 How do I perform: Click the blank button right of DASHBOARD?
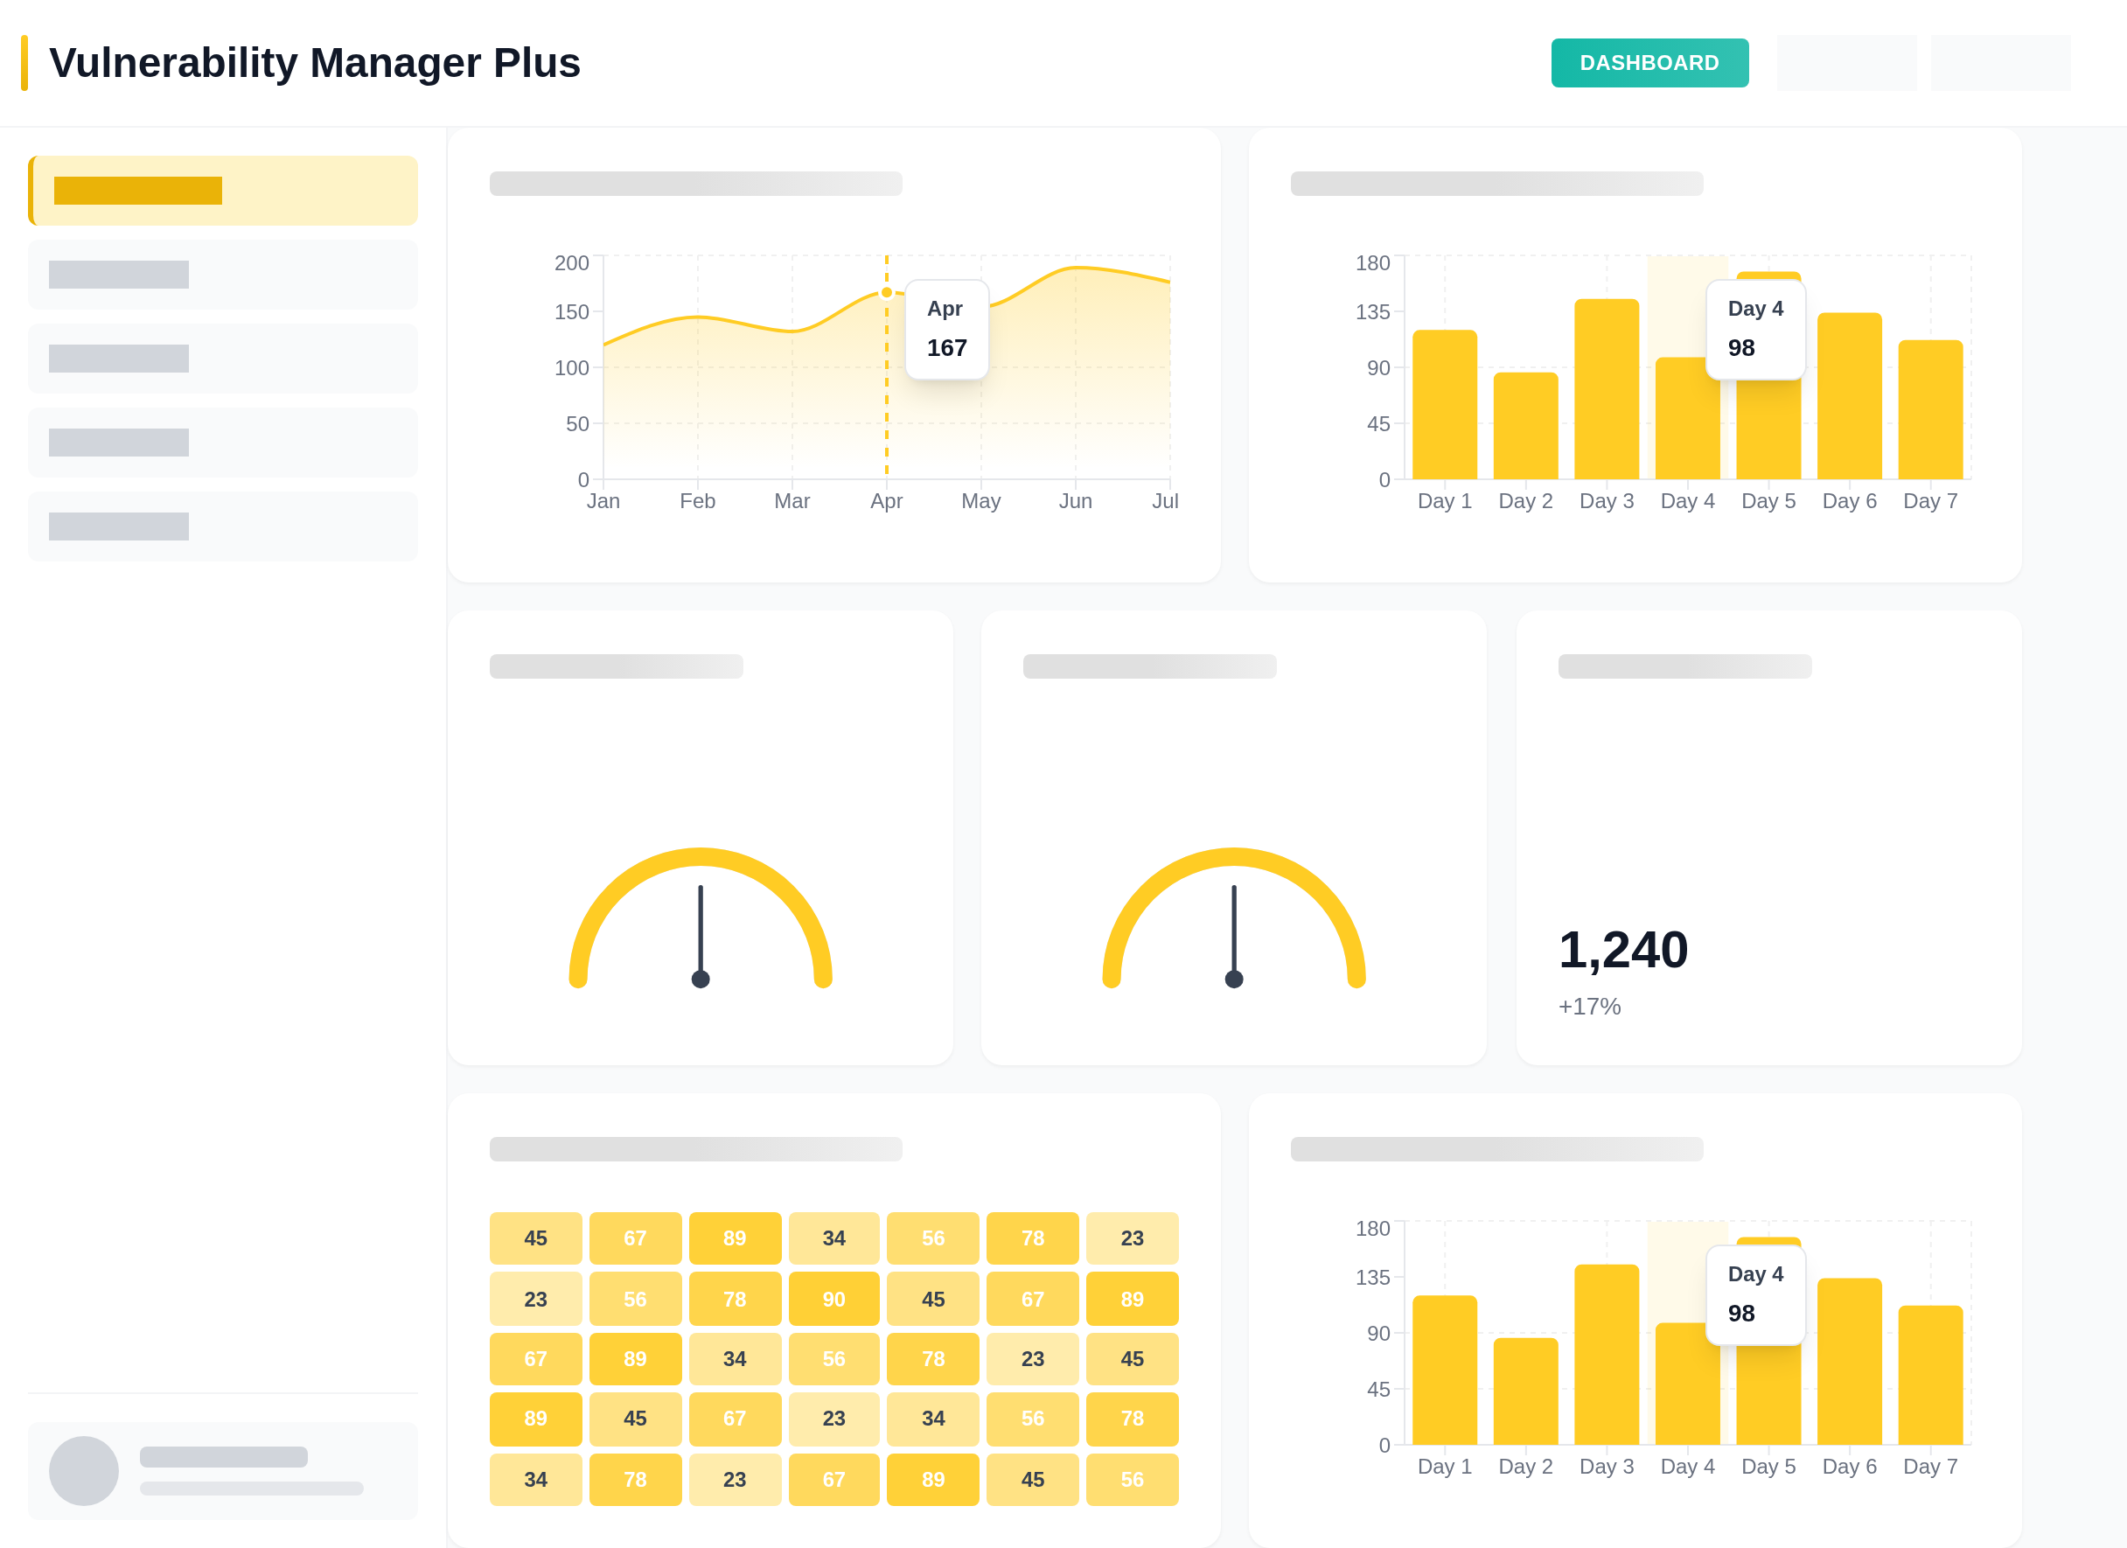pos(1845,63)
